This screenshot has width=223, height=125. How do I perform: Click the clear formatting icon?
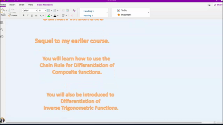pyautogui.click(x=74, y=10)
